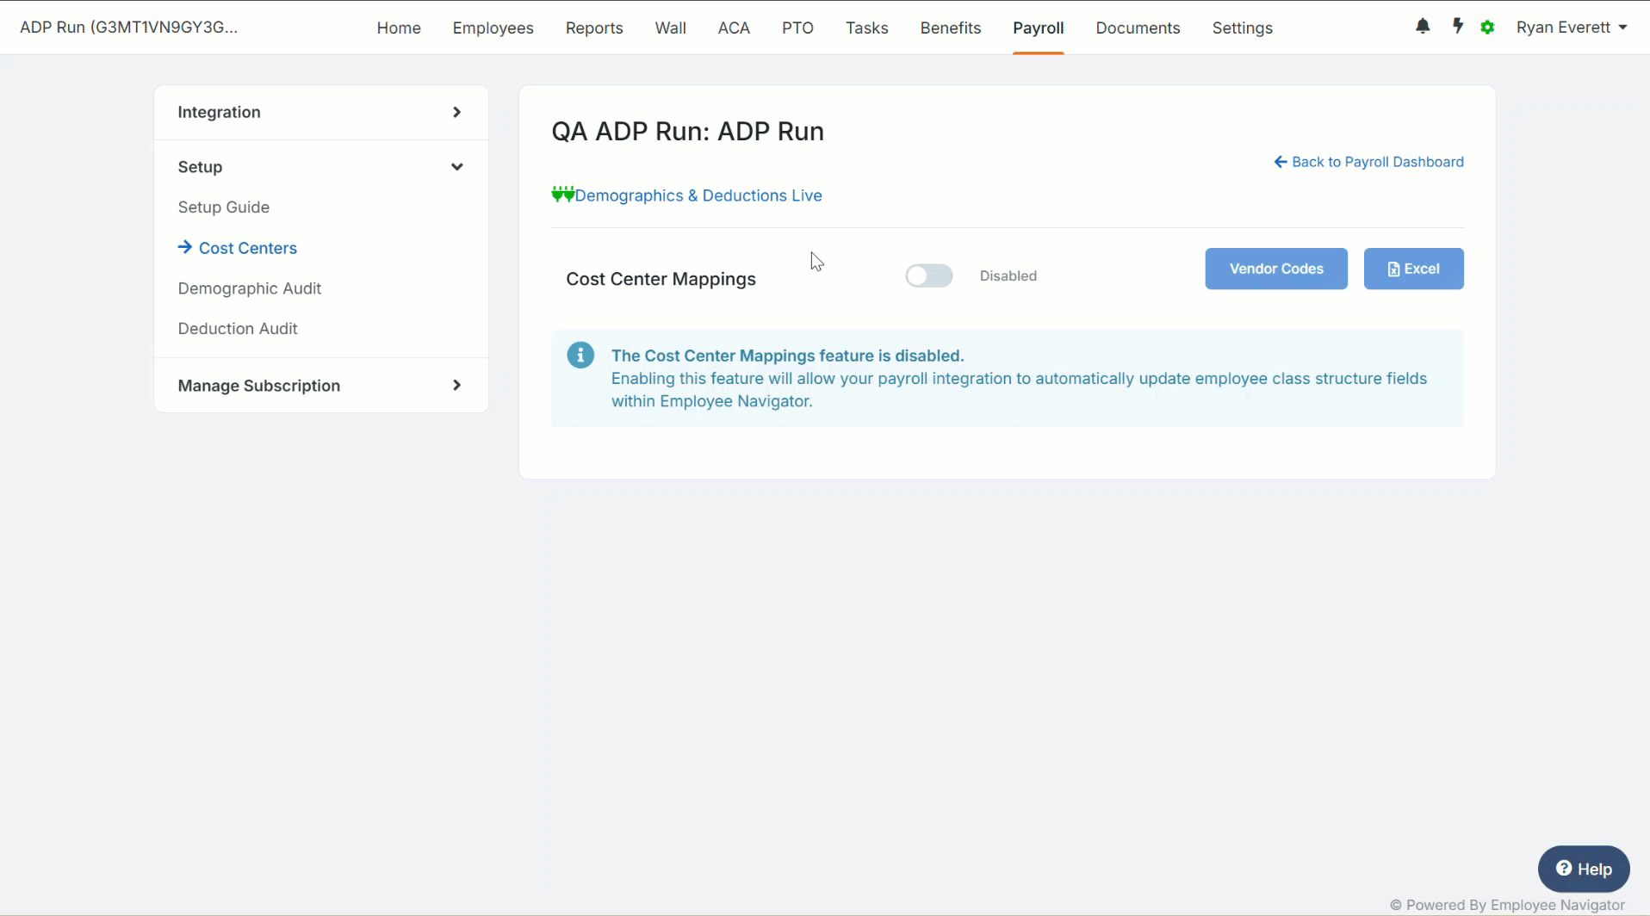Click the green plug integration status icon

point(562,195)
